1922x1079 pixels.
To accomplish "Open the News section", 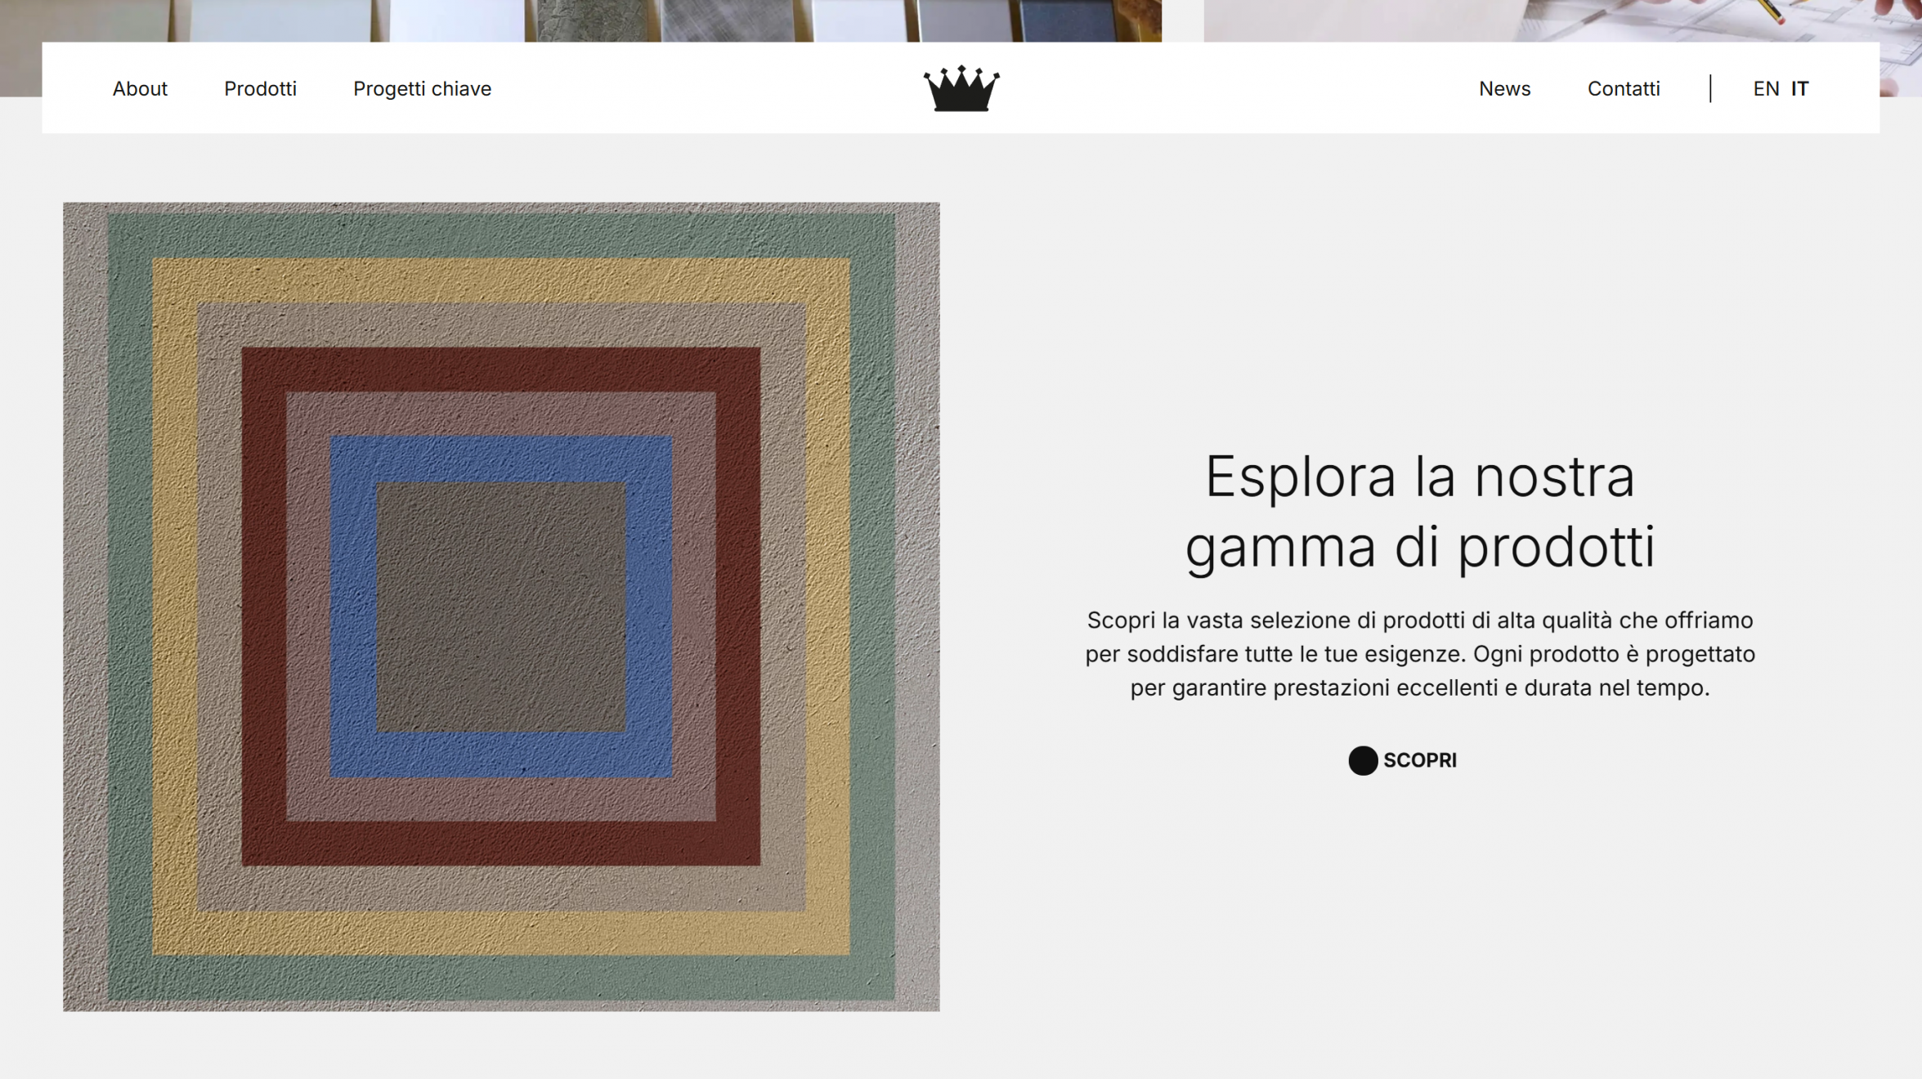I will coord(1504,88).
